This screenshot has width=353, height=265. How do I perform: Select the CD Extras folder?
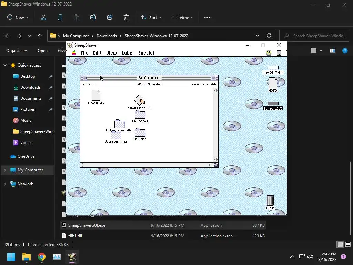(x=140, y=115)
